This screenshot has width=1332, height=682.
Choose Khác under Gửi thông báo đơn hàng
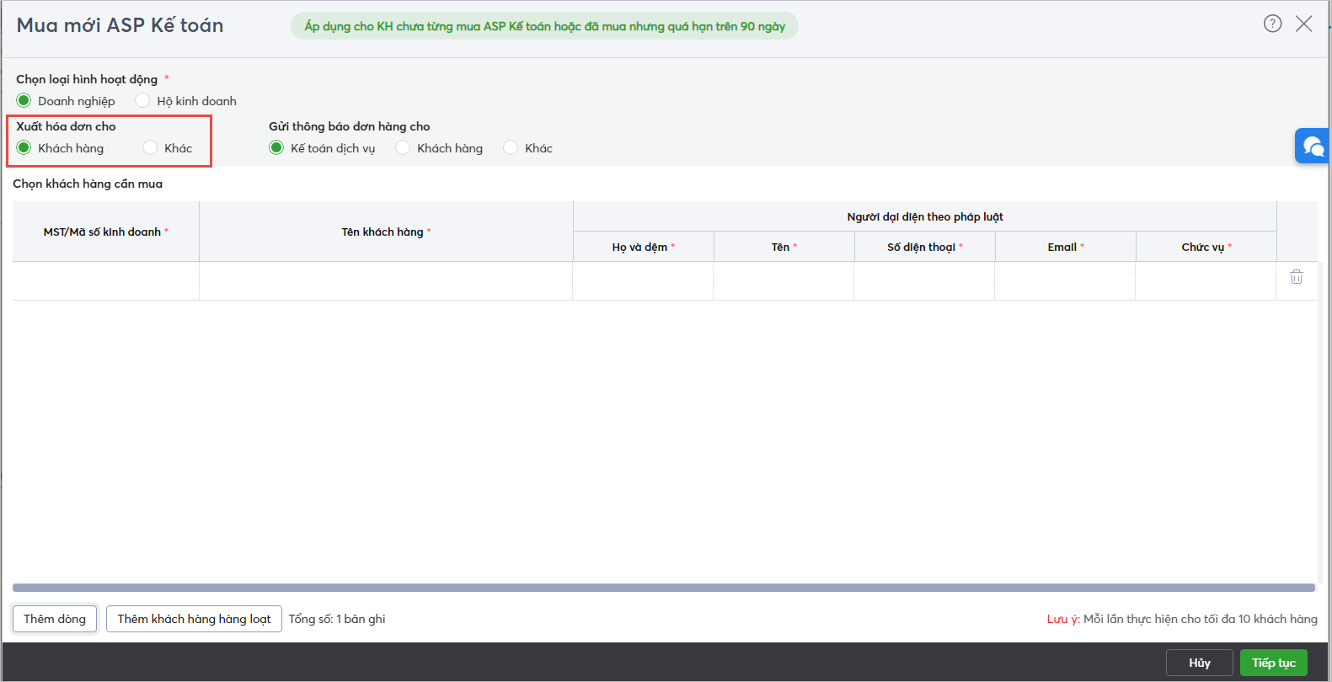[x=511, y=148]
